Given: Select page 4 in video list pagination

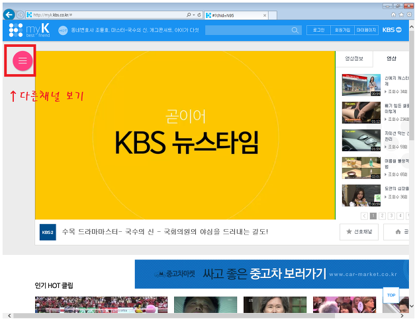Looking at the screenshot, I should tap(400, 216).
